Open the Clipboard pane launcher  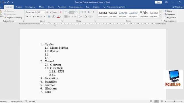(23, 21)
